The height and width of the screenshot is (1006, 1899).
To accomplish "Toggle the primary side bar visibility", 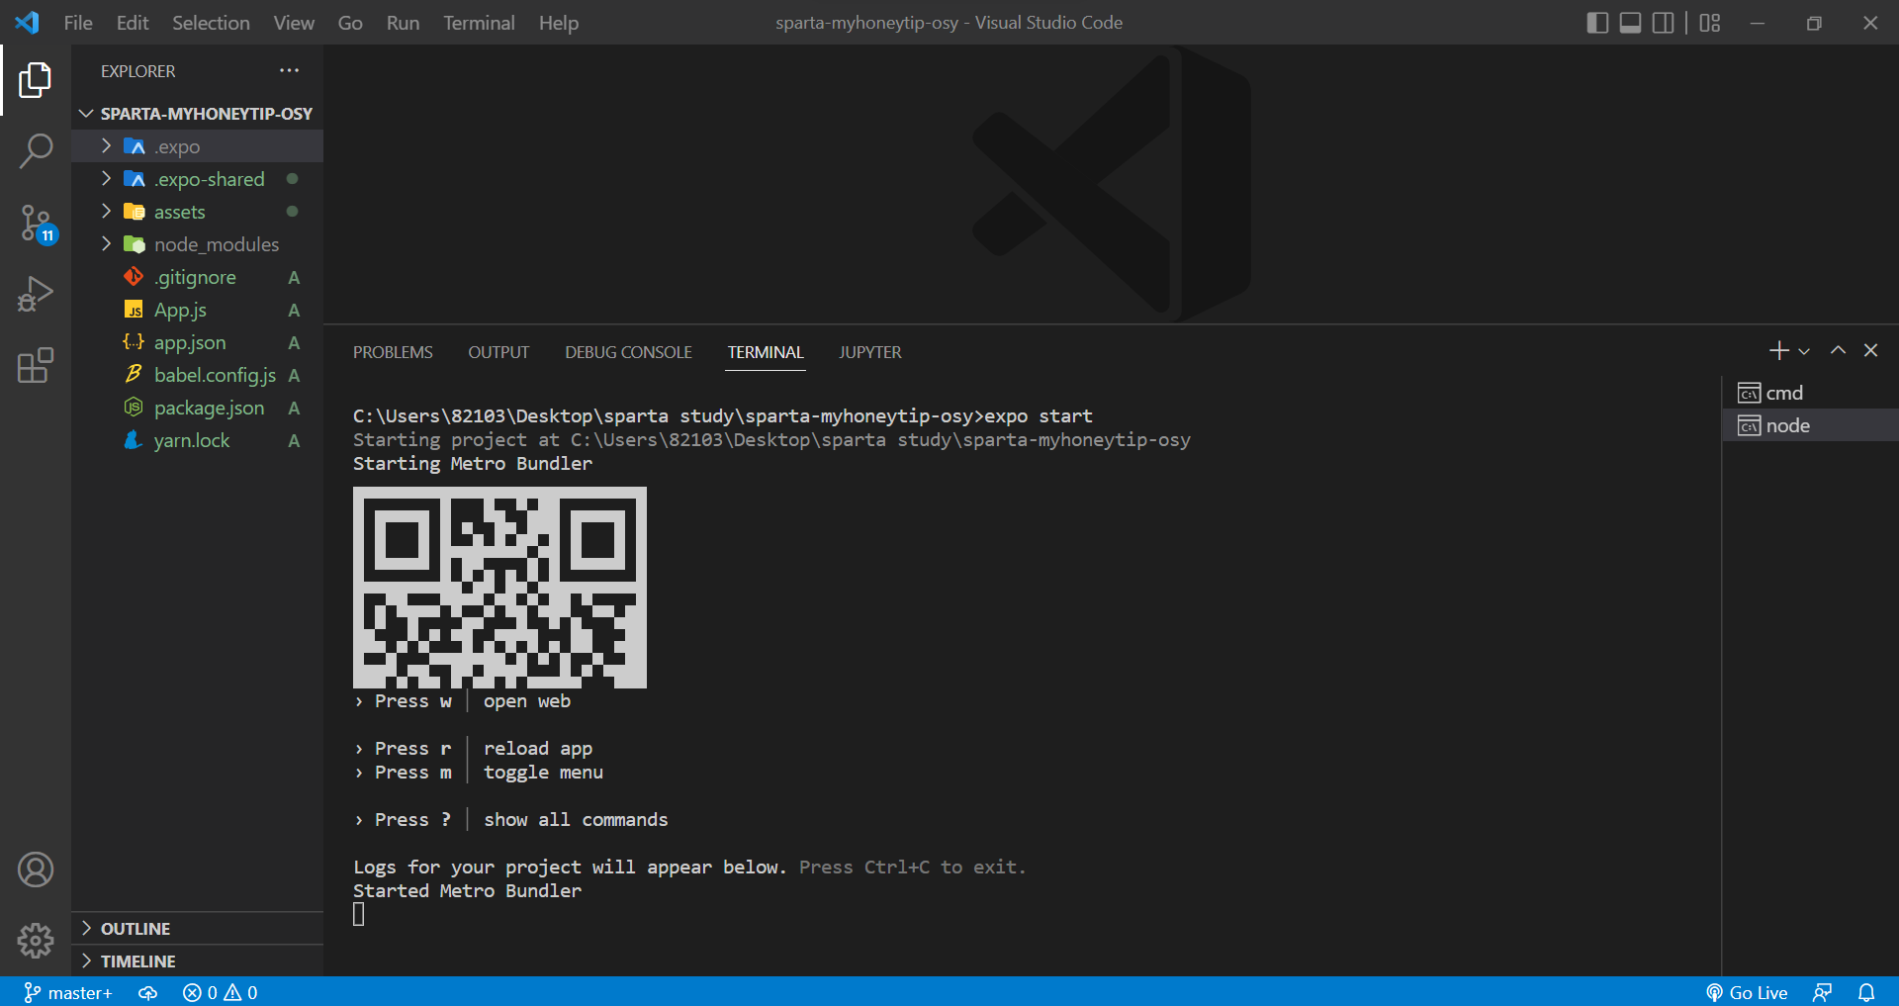I will [1597, 23].
